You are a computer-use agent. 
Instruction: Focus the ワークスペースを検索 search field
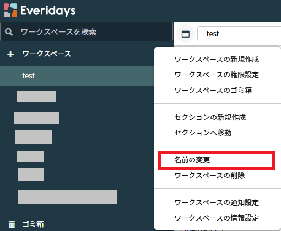[87, 32]
